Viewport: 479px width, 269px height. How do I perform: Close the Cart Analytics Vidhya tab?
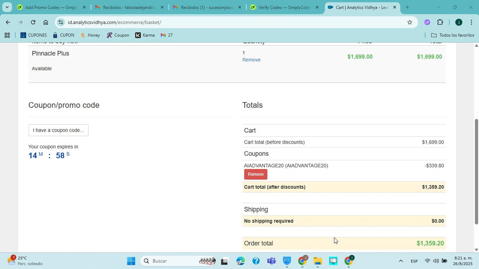[x=395, y=7]
